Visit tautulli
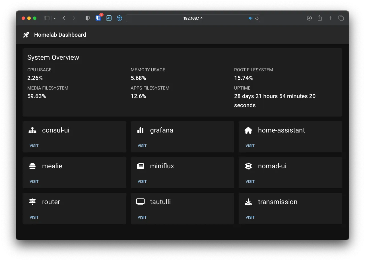The width and height of the screenshot is (365, 261). tap(142, 217)
